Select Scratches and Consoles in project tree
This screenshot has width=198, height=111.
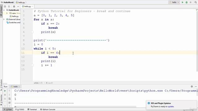coord(13,23)
